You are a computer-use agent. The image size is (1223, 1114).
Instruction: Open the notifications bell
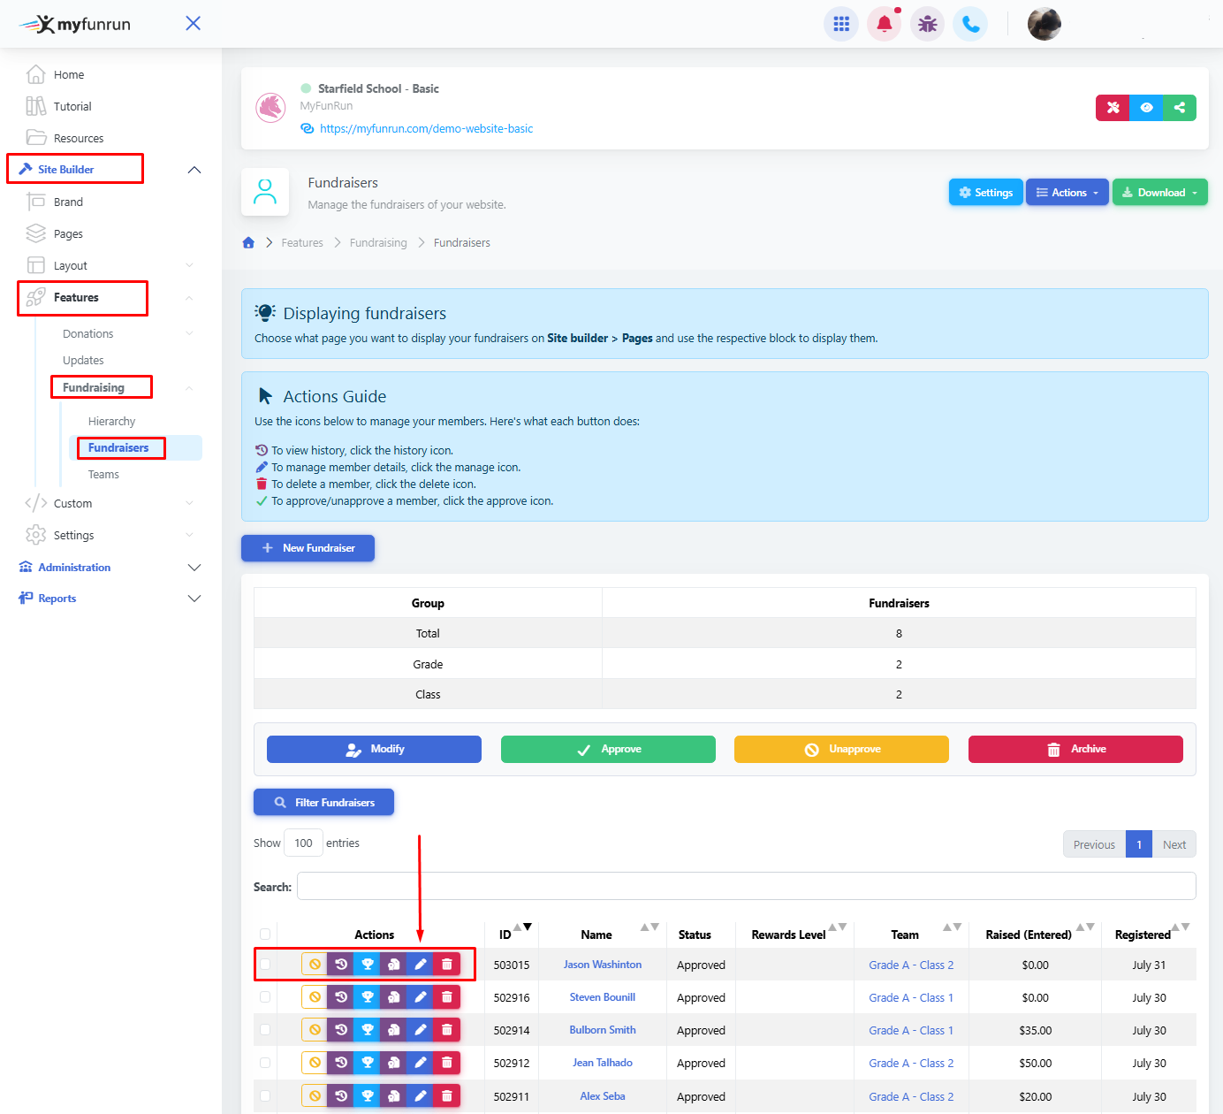point(884,24)
